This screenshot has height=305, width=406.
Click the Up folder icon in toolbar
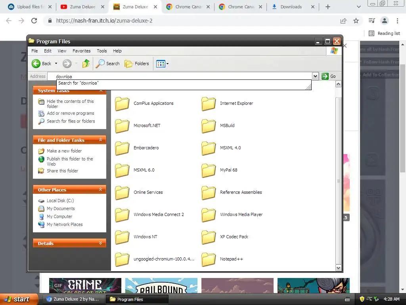[86, 64]
